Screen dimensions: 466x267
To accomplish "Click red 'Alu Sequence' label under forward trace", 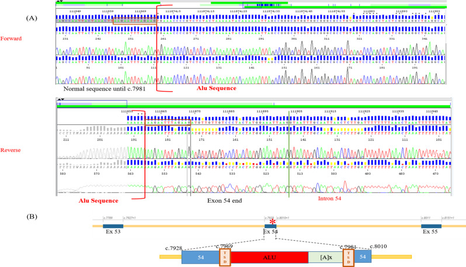I will point(216,88).
